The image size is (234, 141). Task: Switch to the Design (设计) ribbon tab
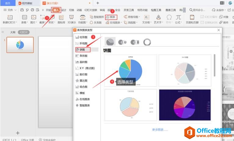pos(64,10)
